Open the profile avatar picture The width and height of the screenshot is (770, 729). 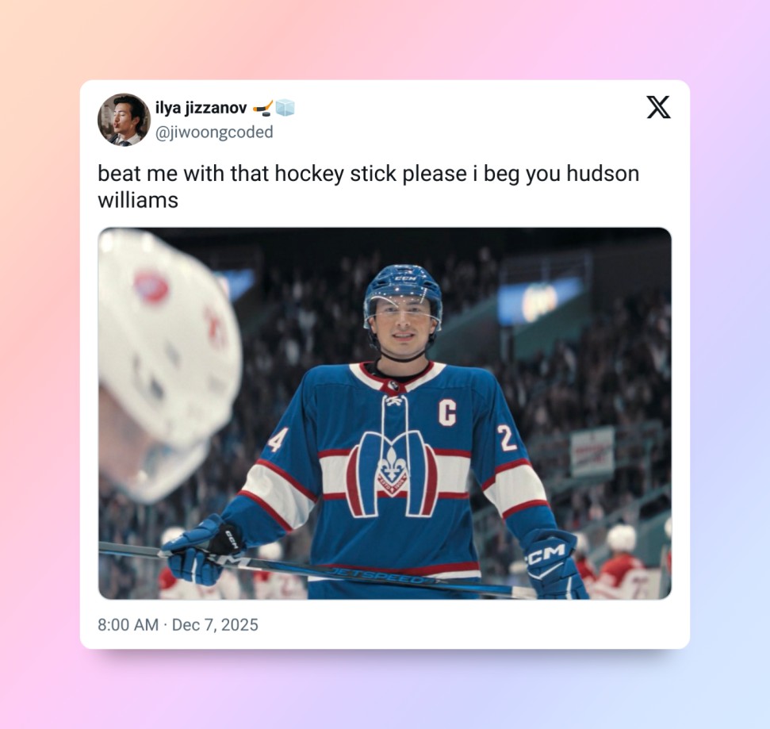[124, 119]
